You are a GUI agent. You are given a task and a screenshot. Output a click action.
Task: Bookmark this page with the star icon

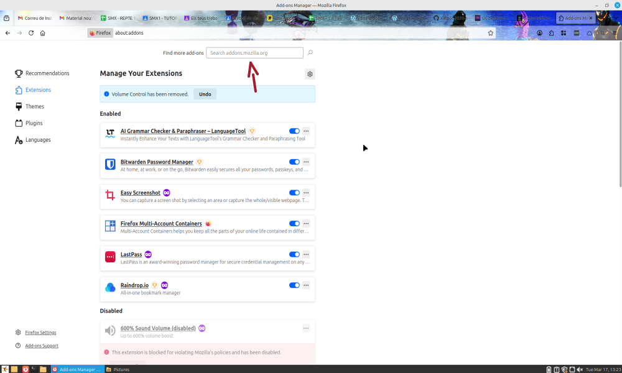tap(490, 33)
